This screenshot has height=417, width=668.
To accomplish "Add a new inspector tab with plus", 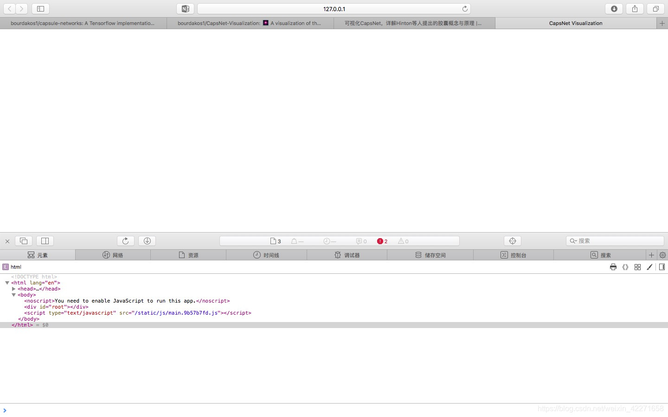I will (651, 255).
